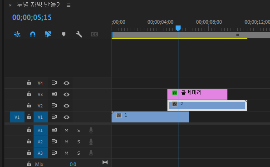Toggle sync lock on track V2
Image resolution: width=270 pixels, height=167 pixels.
click(x=54, y=106)
